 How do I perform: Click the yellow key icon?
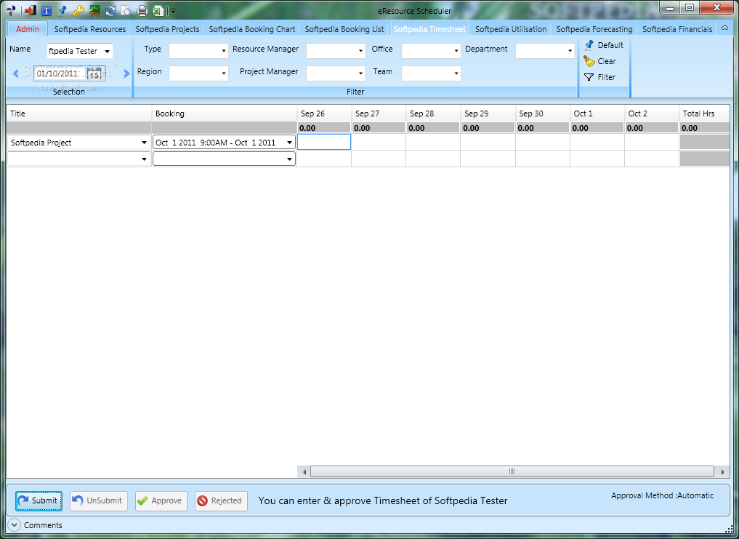tap(78, 10)
